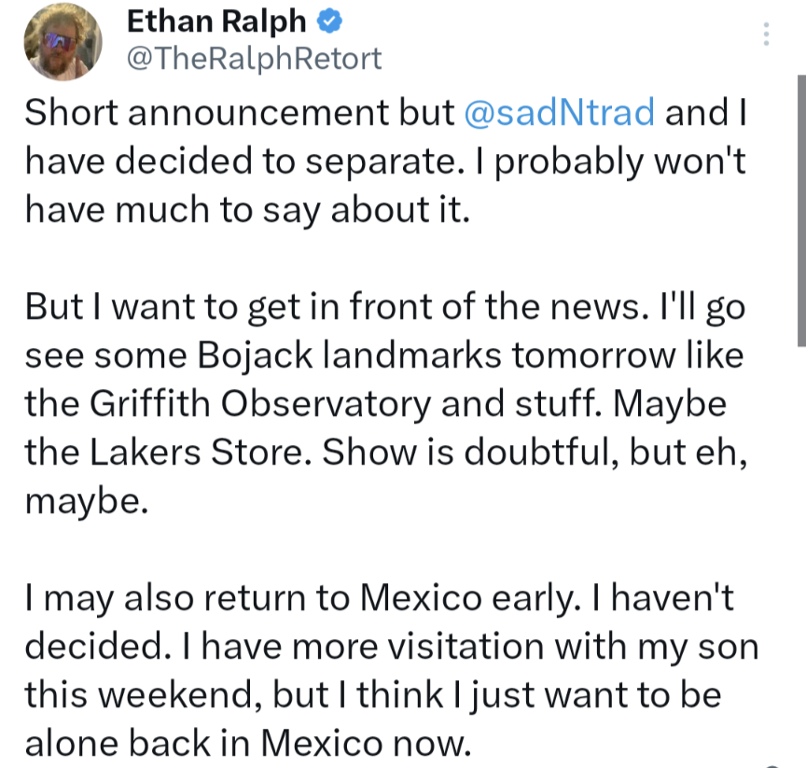The width and height of the screenshot is (806, 768).
Task: Click the gray scrollbar thumb
Action: tap(801, 211)
